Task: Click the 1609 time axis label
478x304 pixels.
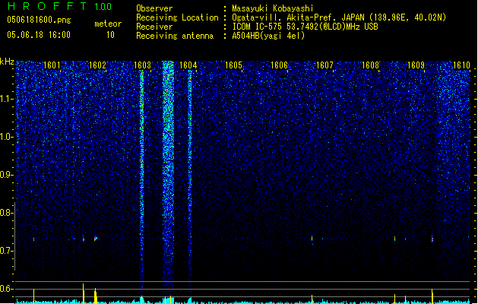Action: tap(416, 65)
